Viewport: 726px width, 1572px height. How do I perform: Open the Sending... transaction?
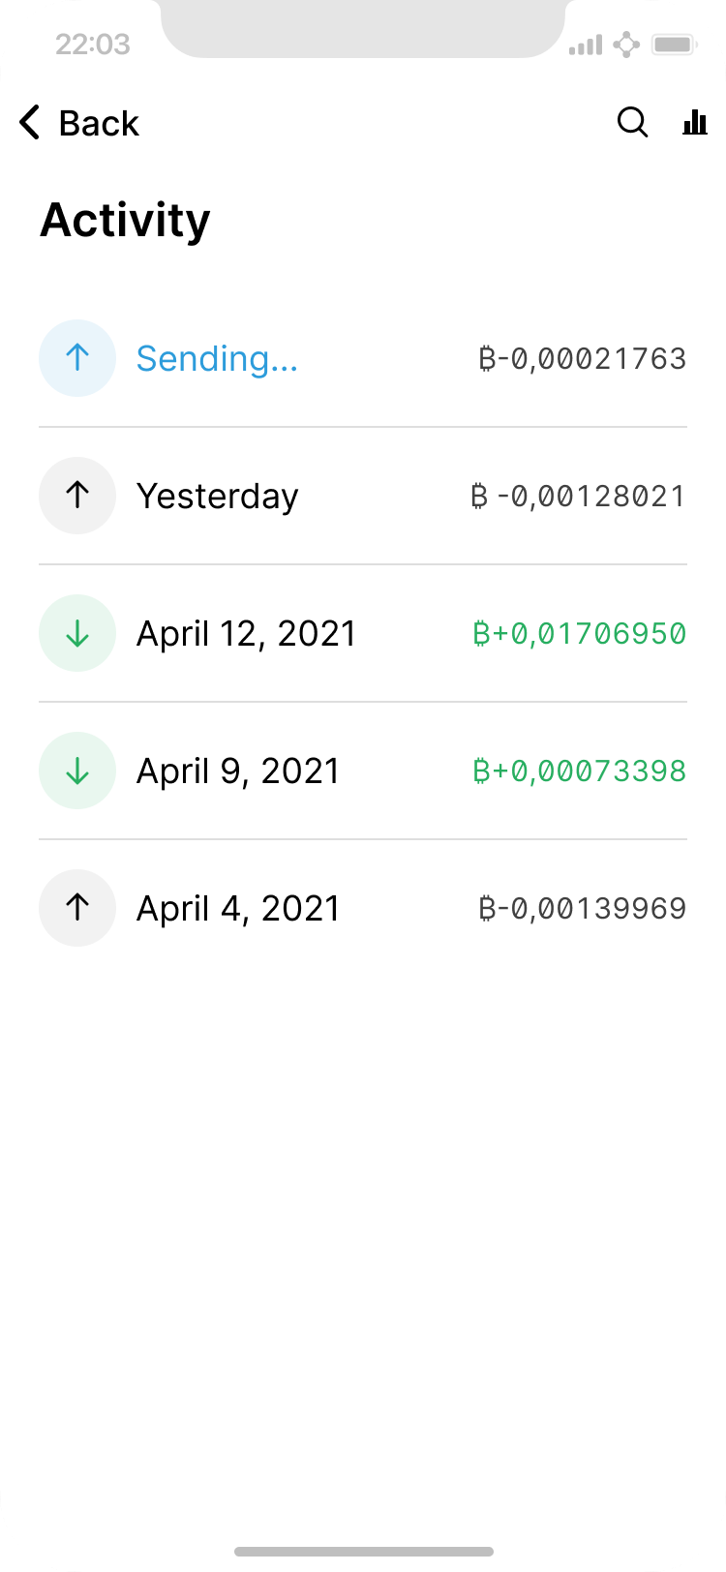click(217, 358)
